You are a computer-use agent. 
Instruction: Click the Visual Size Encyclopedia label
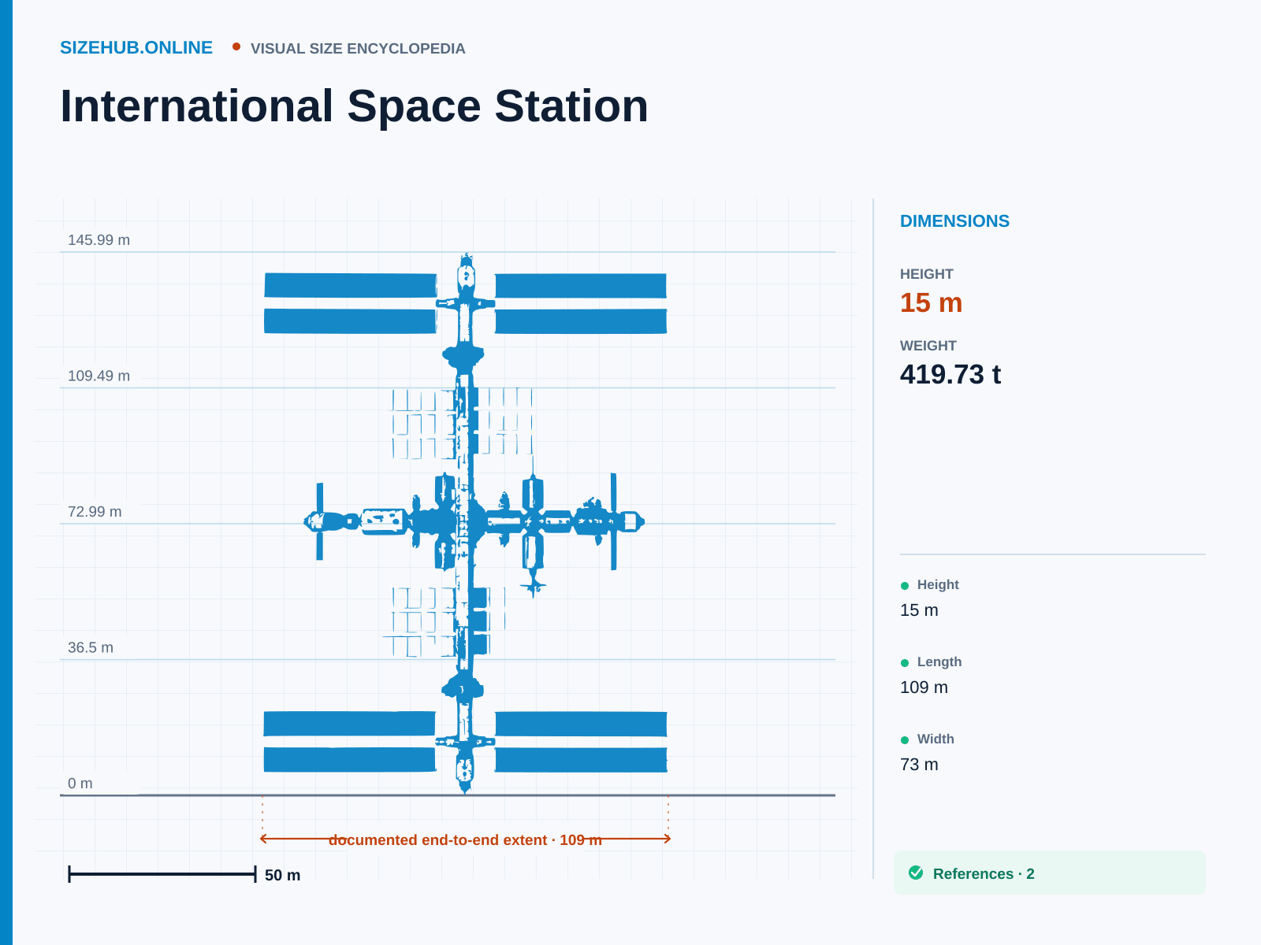[x=358, y=49]
